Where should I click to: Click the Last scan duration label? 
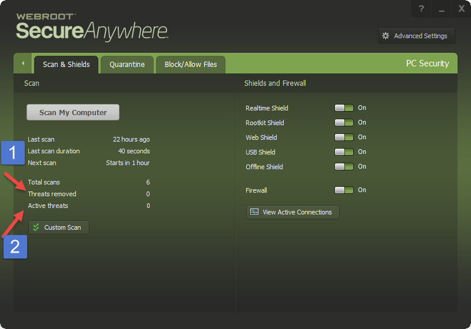tap(54, 151)
